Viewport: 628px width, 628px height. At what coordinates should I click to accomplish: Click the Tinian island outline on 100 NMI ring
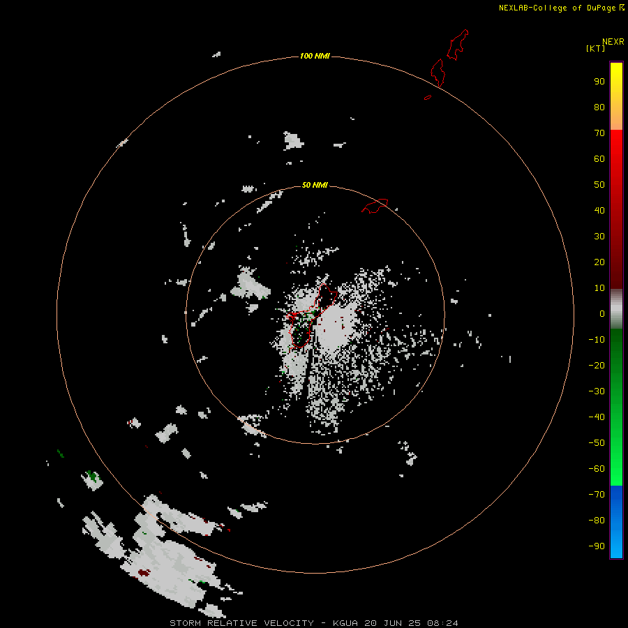click(438, 73)
